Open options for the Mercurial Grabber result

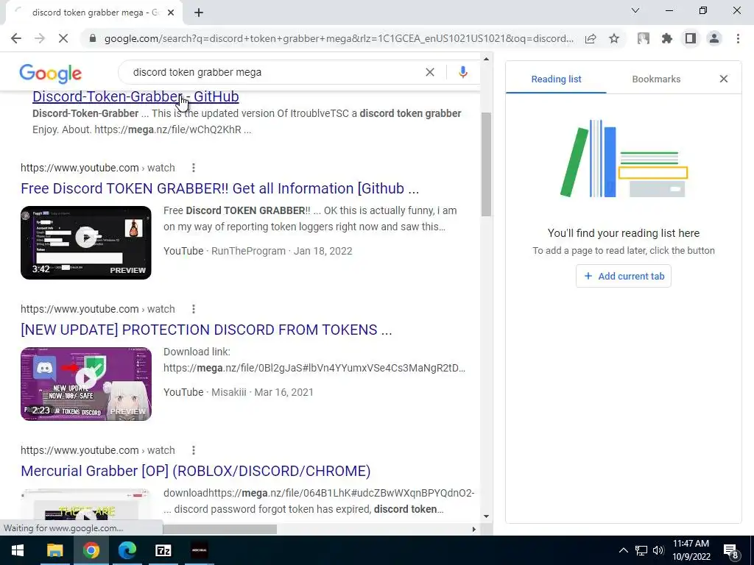[x=194, y=450]
